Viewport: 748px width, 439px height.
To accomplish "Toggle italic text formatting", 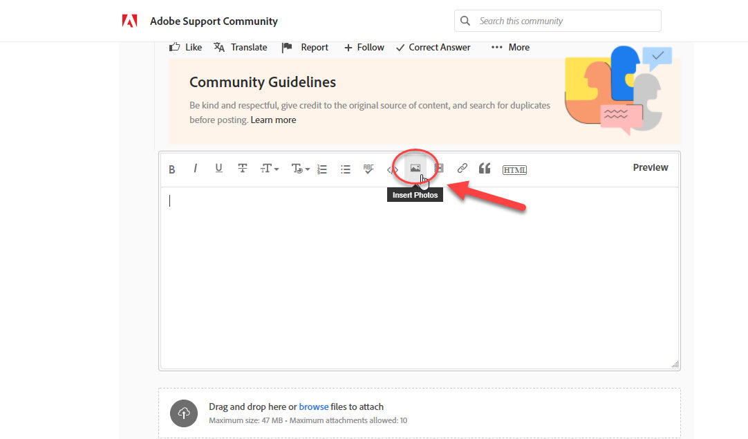I will (195, 168).
